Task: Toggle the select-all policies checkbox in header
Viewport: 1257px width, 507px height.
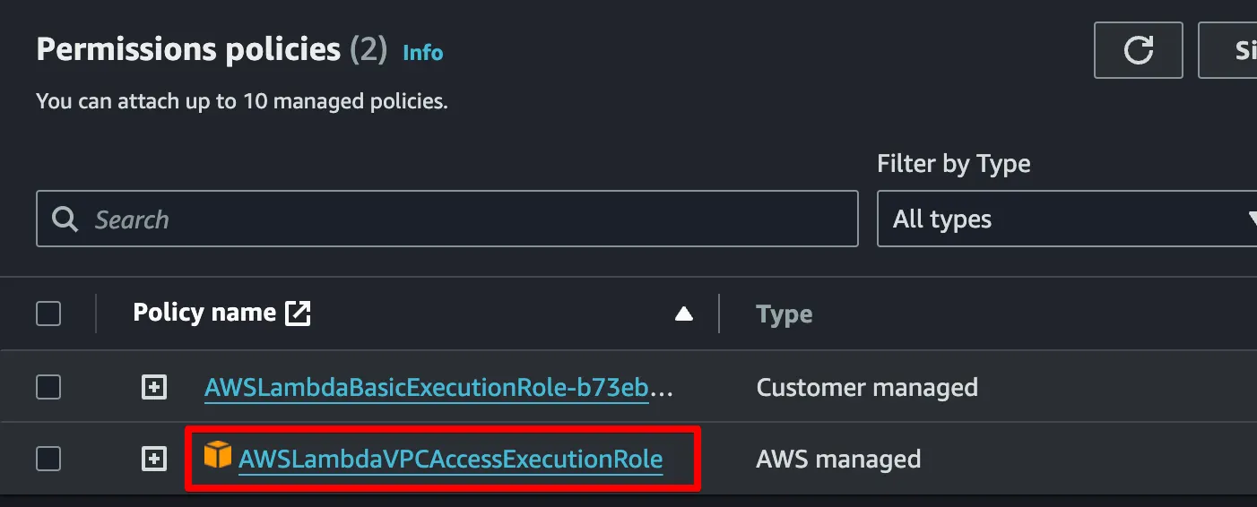Action: pyautogui.click(x=48, y=314)
